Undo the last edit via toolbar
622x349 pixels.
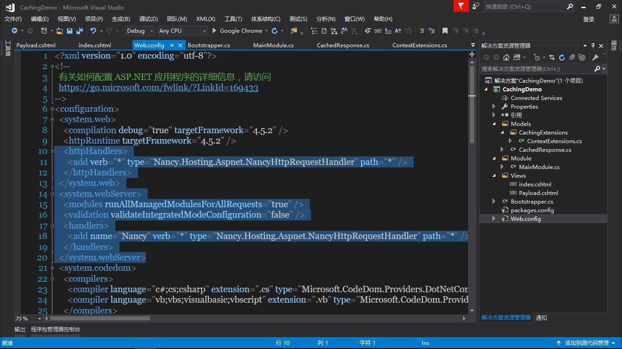click(x=93, y=31)
